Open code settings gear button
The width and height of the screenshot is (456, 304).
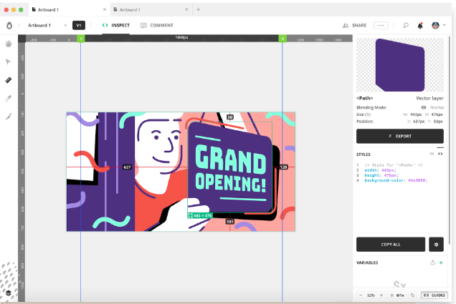click(436, 244)
